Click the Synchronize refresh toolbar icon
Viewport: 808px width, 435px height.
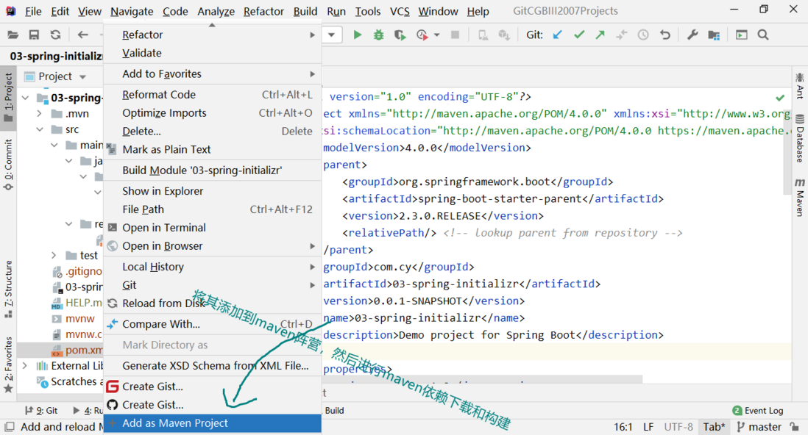(55, 35)
